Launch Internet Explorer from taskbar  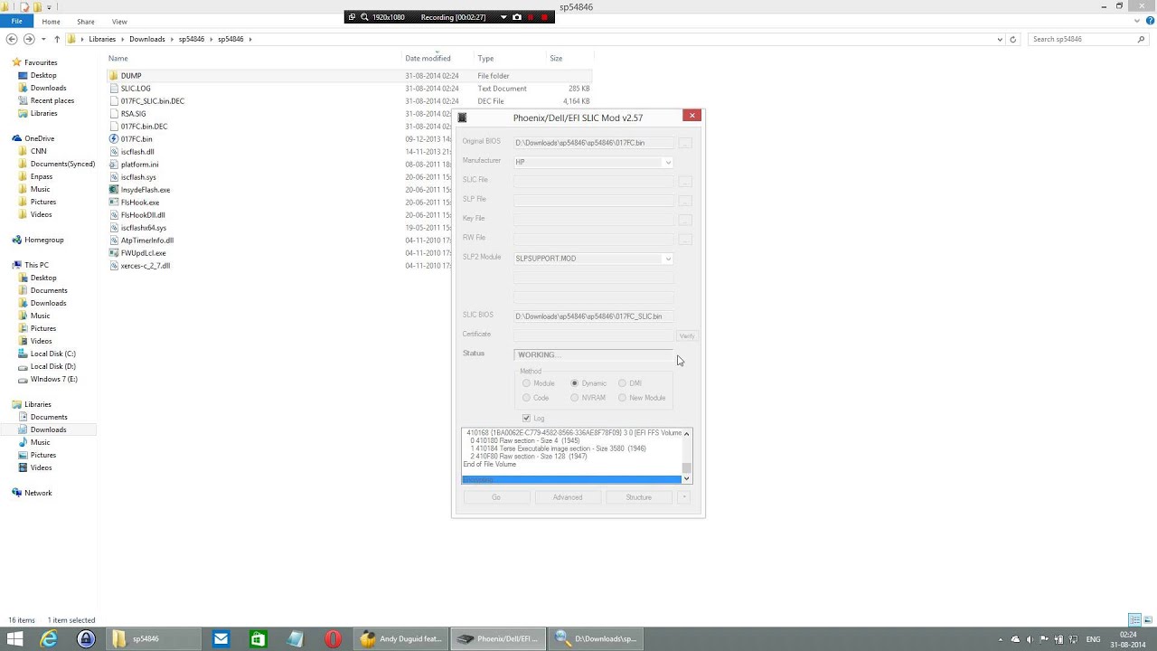pyautogui.click(x=49, y=638)
